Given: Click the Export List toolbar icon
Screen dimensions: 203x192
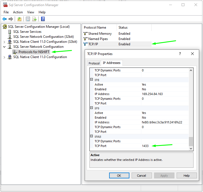Looking at the screenshot, I should 34,19.
